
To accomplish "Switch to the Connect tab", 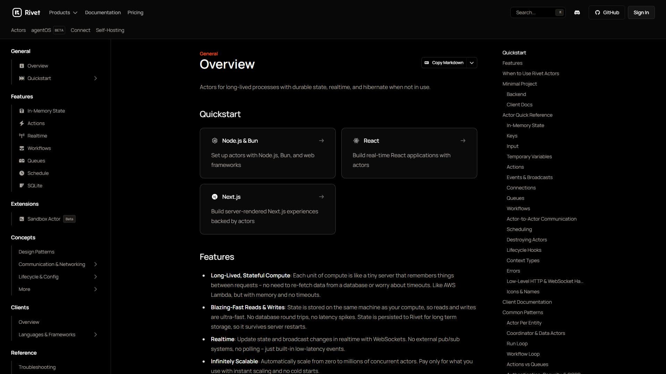I will [80, 30].
